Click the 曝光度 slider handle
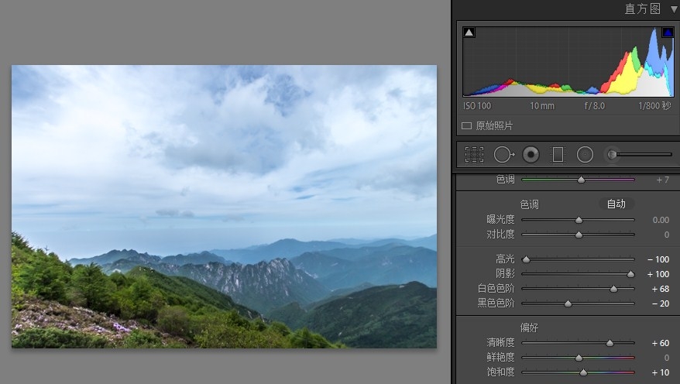The width and height of the screenshot is (680, 384). tap(579, 220)
